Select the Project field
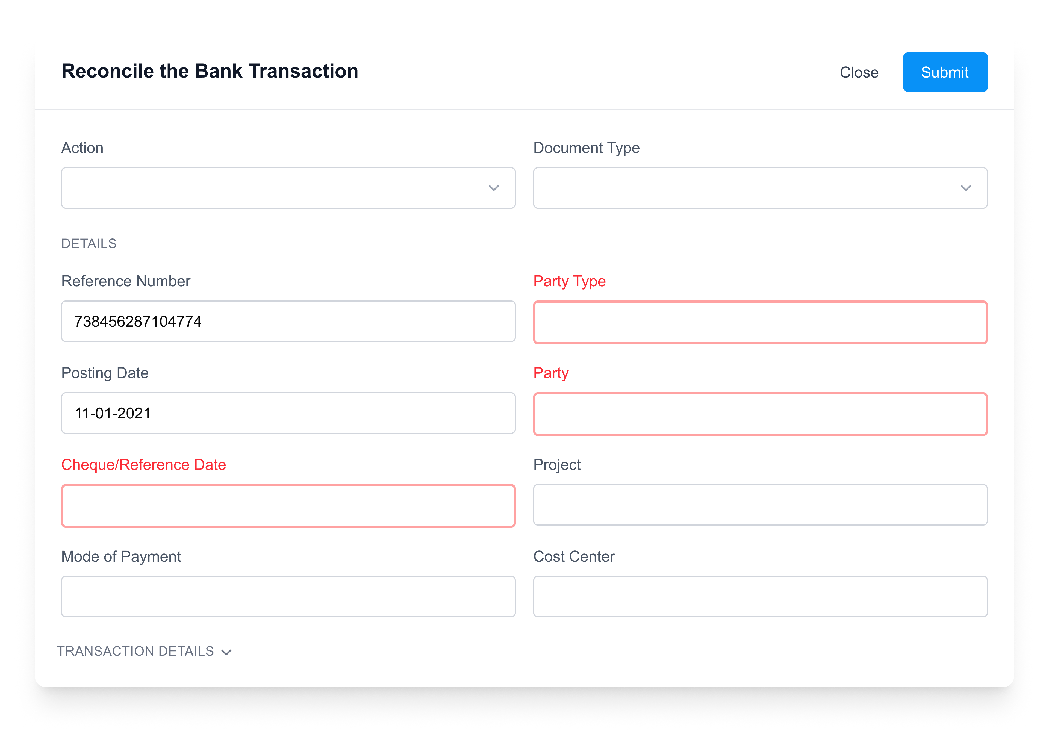 pos(761,505)
